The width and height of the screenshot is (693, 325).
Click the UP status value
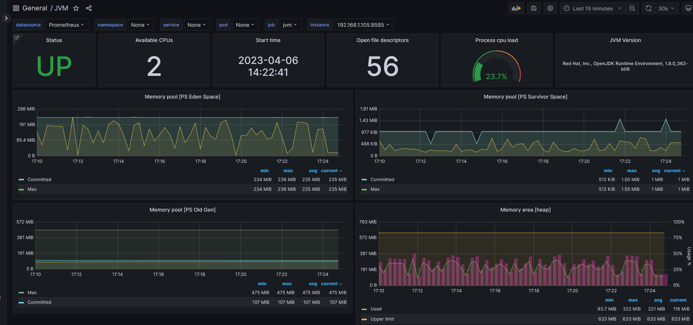pyautogui.click(x=54, y=66)
